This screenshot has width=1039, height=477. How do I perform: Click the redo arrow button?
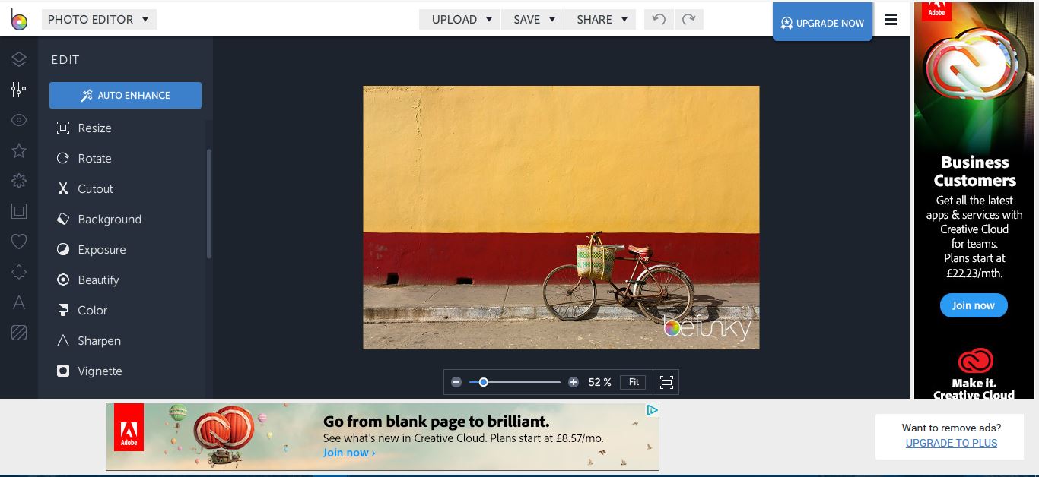(x=688, y=19)
